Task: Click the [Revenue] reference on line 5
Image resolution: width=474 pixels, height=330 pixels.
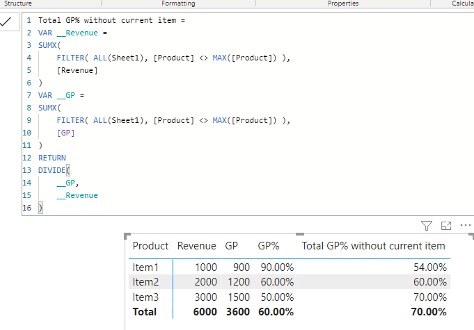Action: coord(77,70)
